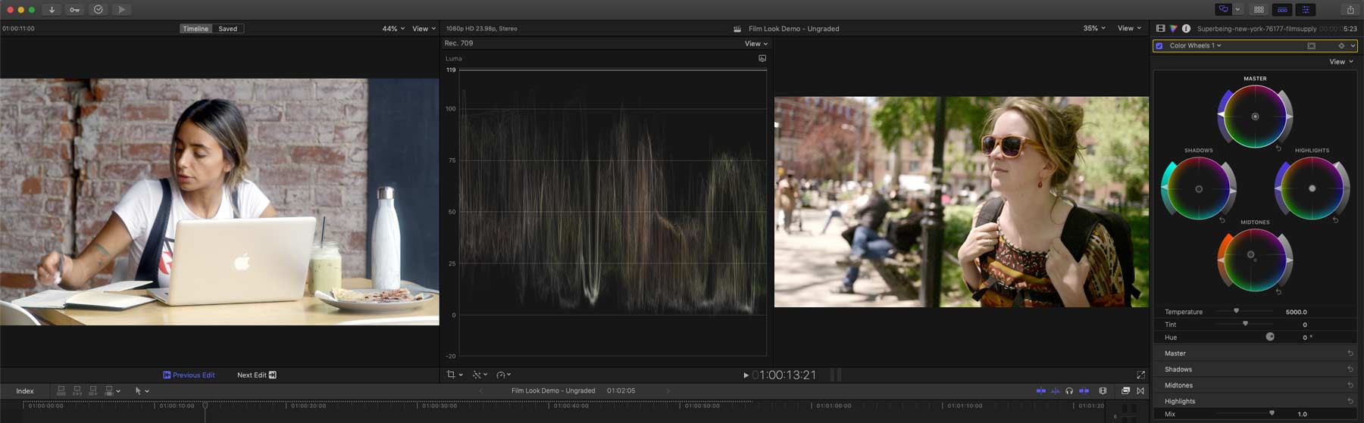Open the Info inspector icon

click(1186, 28)
